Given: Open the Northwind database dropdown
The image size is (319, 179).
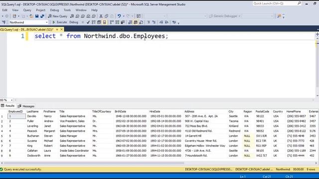Looking at the screenshot, I should coord(47,22).
